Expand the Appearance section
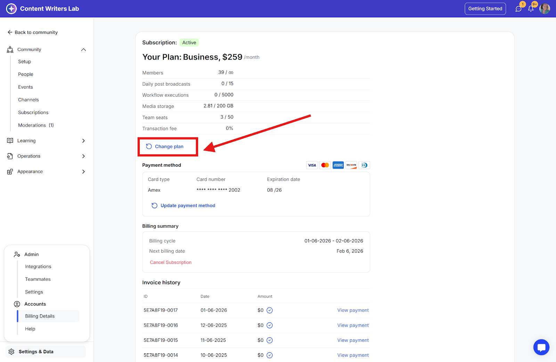This screenshot has width=556, height=362. [83, 171]
